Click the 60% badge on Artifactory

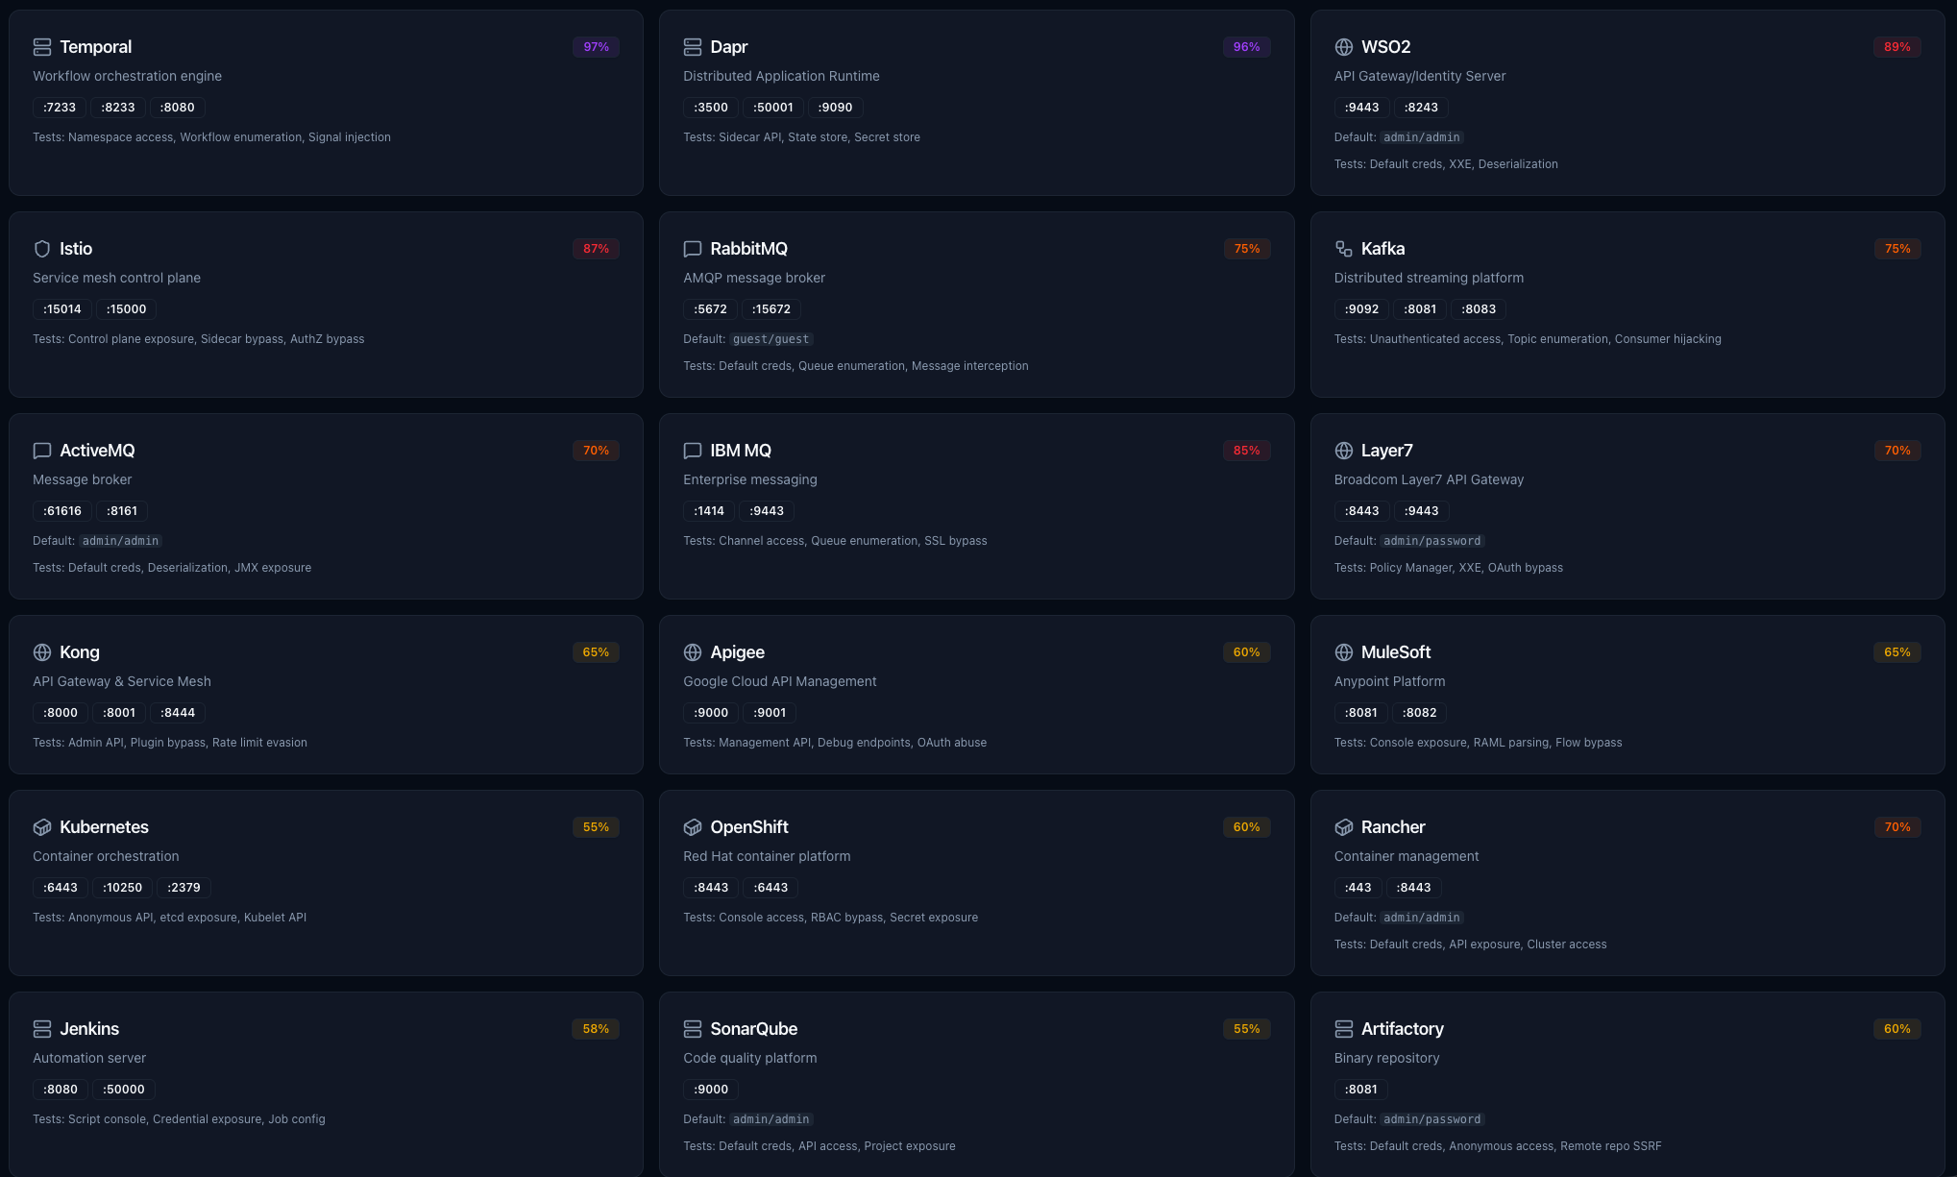[x=1896, y=1028]
